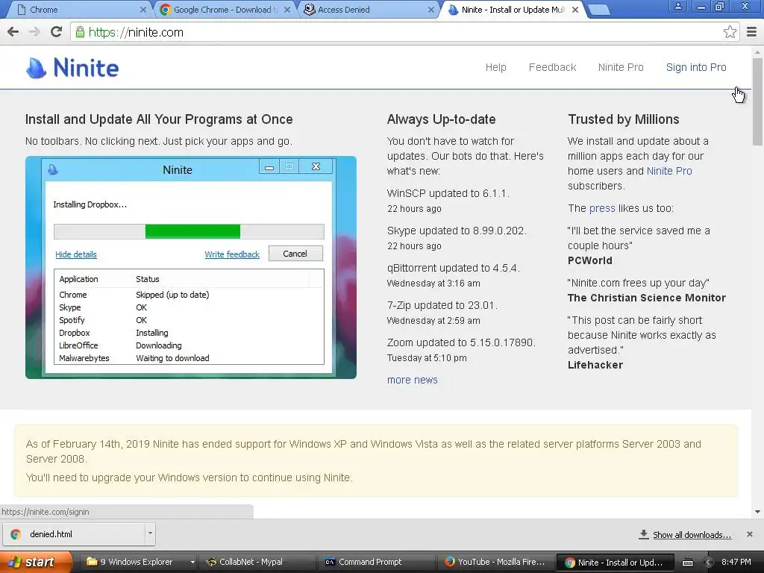Click the Ninite Chrome taskbar button
This screenshot has width=764, height=573.
click(616, 563)
